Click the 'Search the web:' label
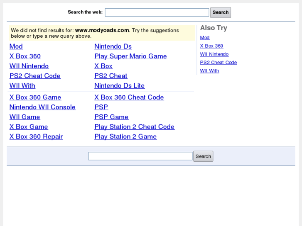Image resolution: width=302 pixels, height=226 pixels. (85, 12)
